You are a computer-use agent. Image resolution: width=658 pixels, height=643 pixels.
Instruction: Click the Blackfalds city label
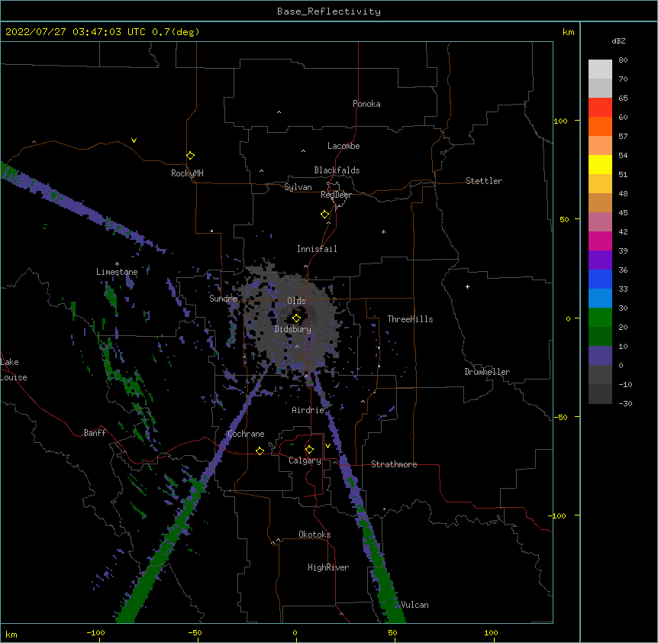click(x=337, y=170)
